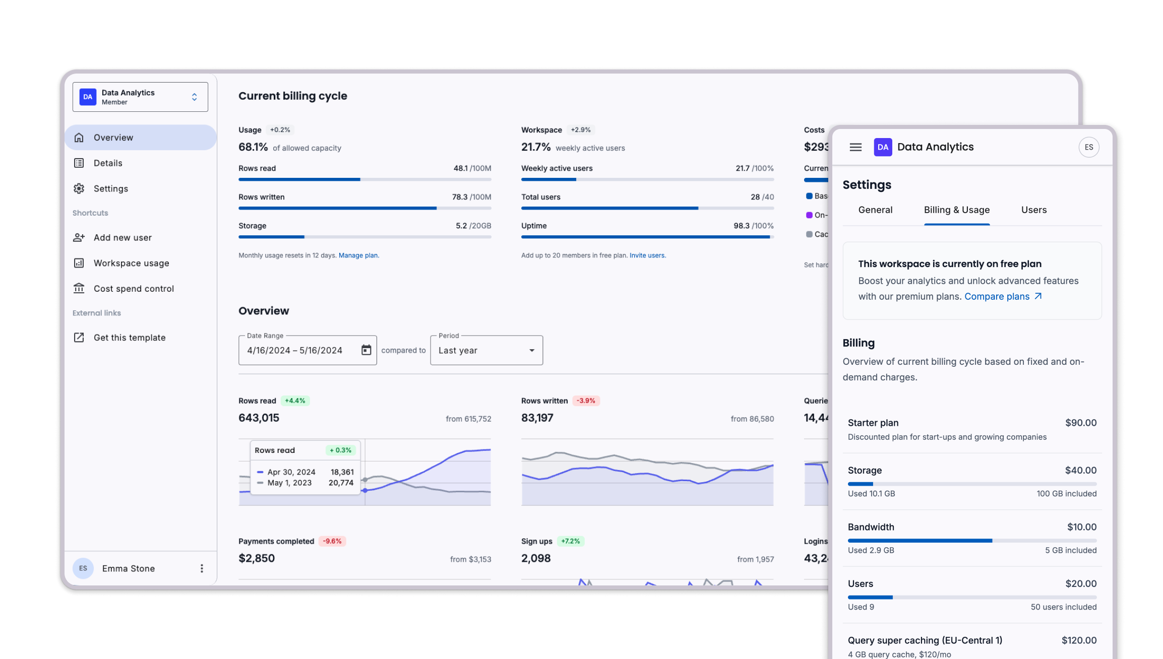1163x659 pixels.
Task: Switch to the Billing & Usage tab
Action: (956, 210)
